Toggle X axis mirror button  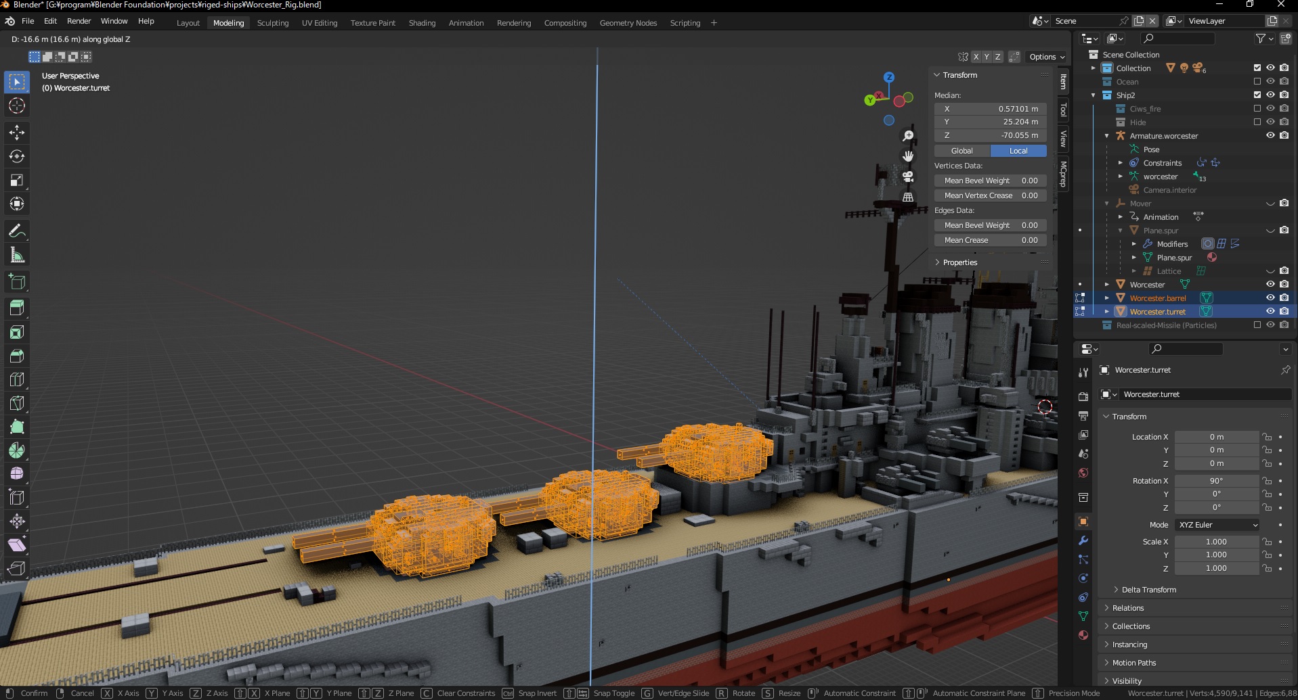[976, 57]
